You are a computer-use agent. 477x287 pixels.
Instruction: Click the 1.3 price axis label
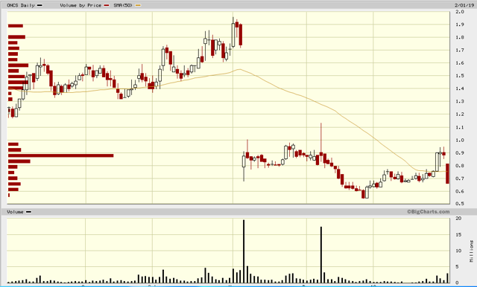click(x=460, y=101)
